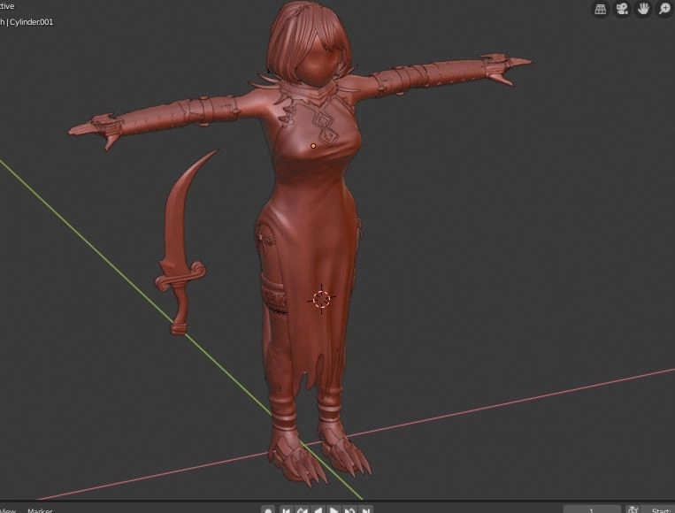Jump to timeline end frame
The image size is (675, 513).
pos(365,509)
